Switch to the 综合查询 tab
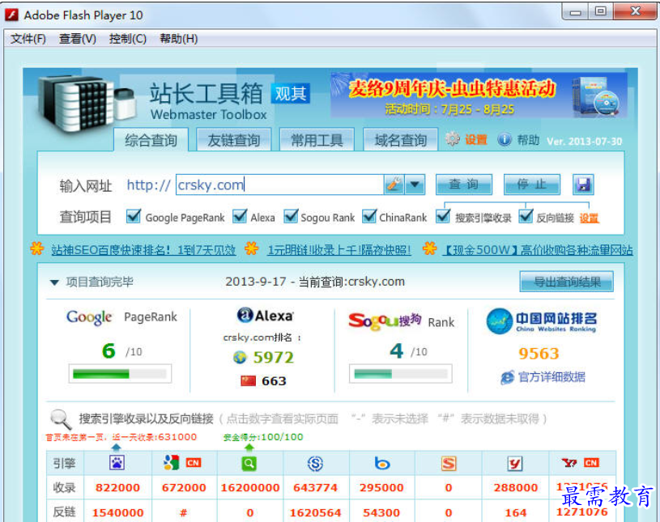The image size is (660, 522). coord(151,140)
